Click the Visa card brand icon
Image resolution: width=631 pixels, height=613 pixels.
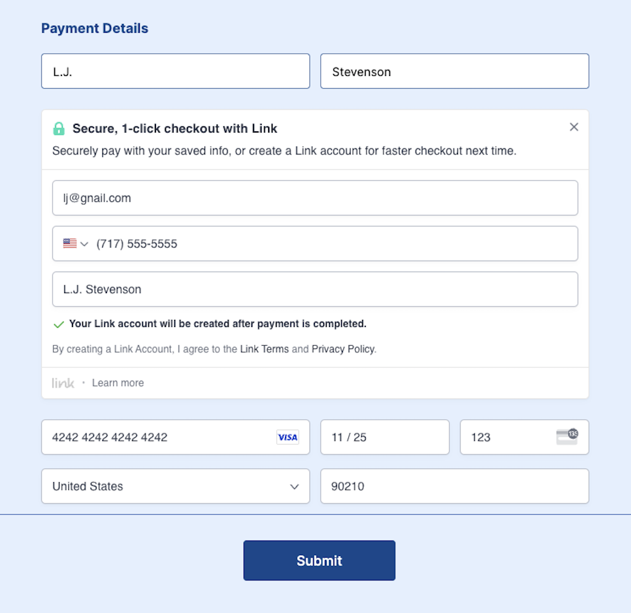coord(287,437)
